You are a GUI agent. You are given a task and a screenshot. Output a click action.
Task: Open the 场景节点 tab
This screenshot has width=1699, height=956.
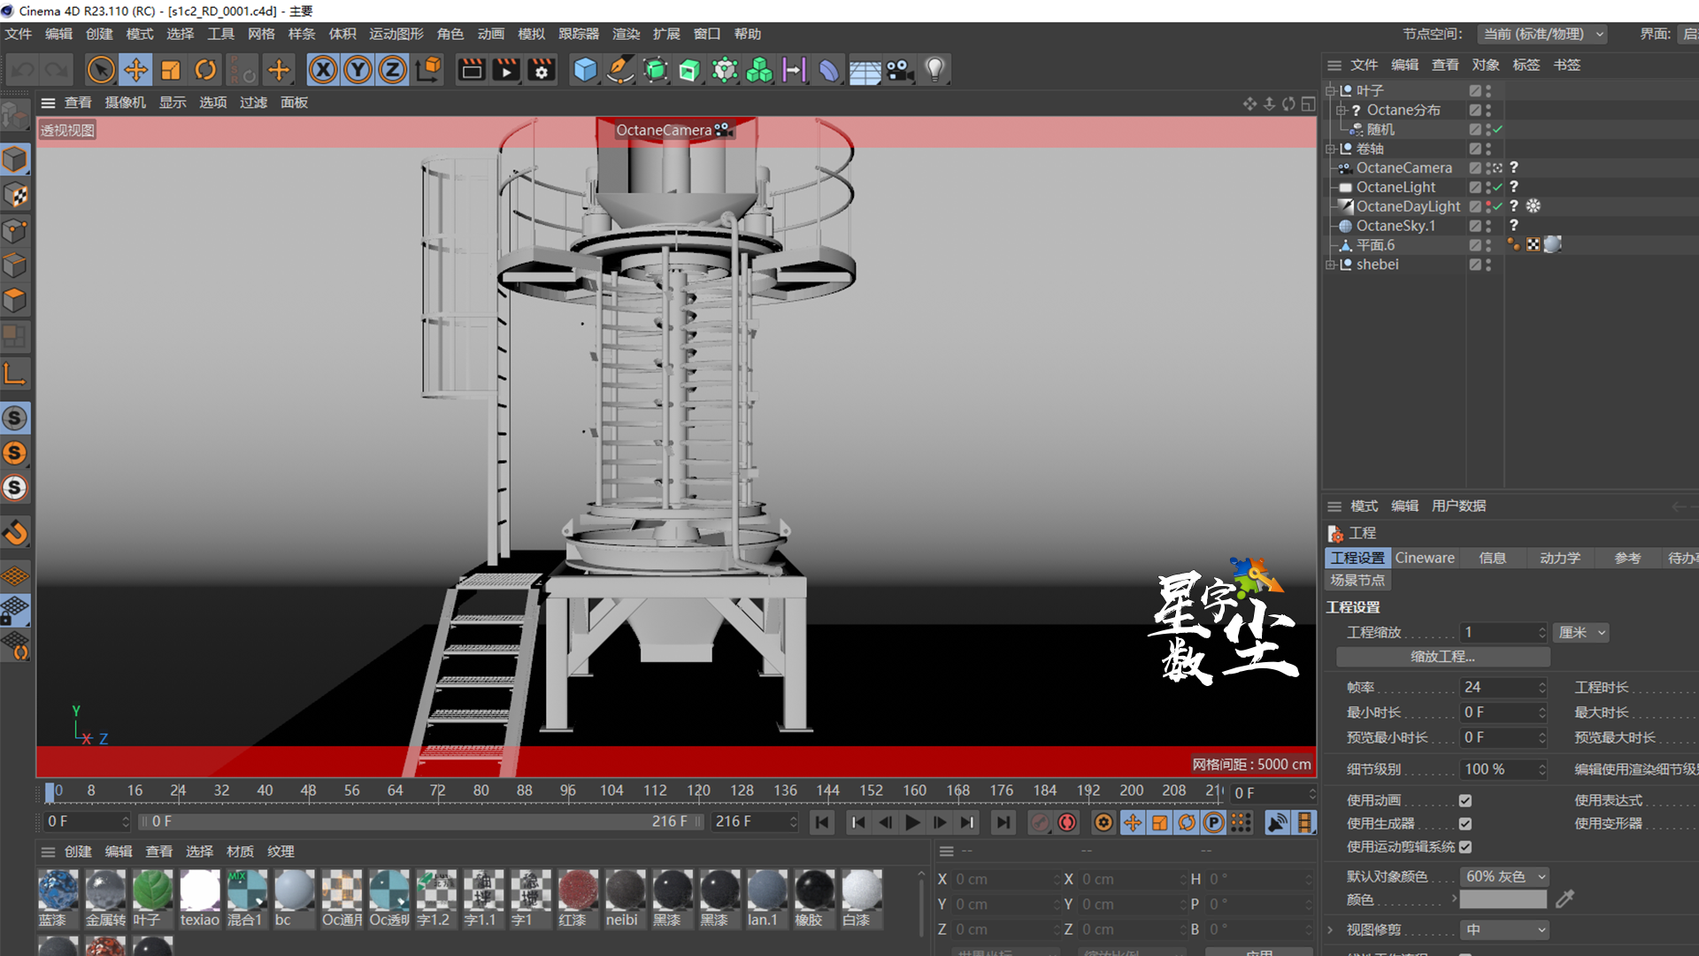click(x=1357, y=580)
